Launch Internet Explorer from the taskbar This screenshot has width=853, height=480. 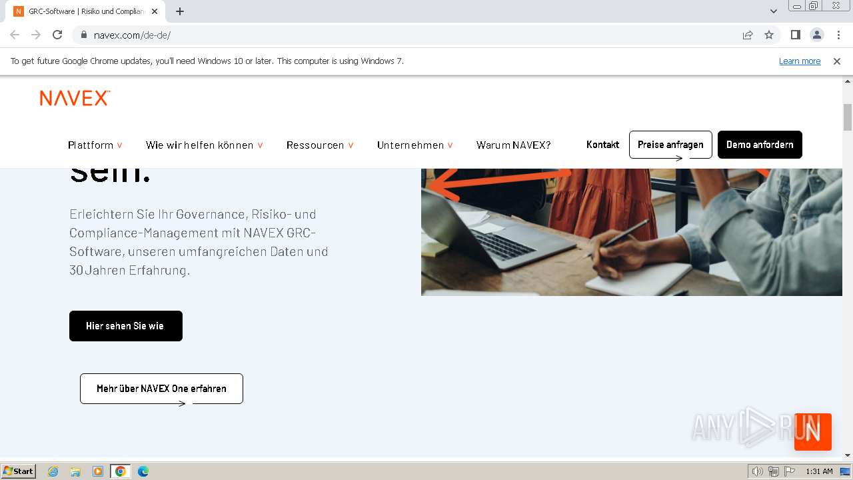click(53, 471)
